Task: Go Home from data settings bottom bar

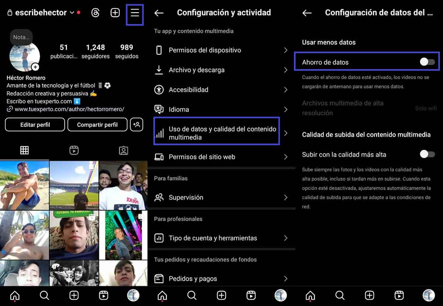Action: [310, 295]
